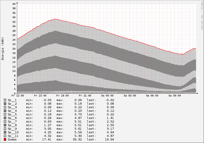Click the Sp__1 legend color box

tap(5, 100)
